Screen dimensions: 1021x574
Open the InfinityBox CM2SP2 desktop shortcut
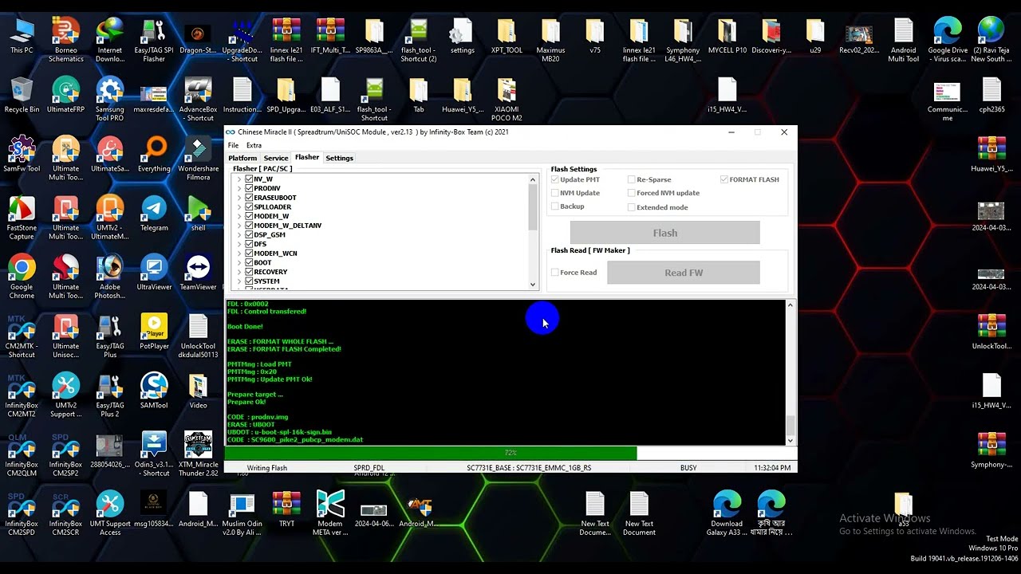pyautogui.click(x=65, y=455)
